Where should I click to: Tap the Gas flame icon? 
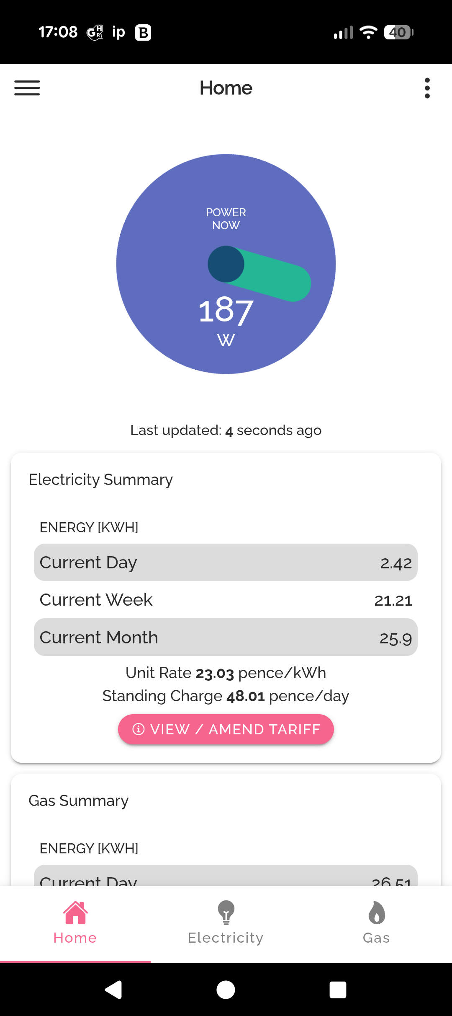[377, 913]
